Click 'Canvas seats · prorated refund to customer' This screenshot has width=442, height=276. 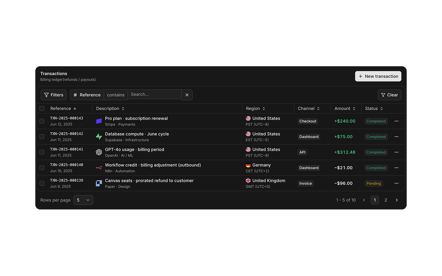(x=149, y=181)
